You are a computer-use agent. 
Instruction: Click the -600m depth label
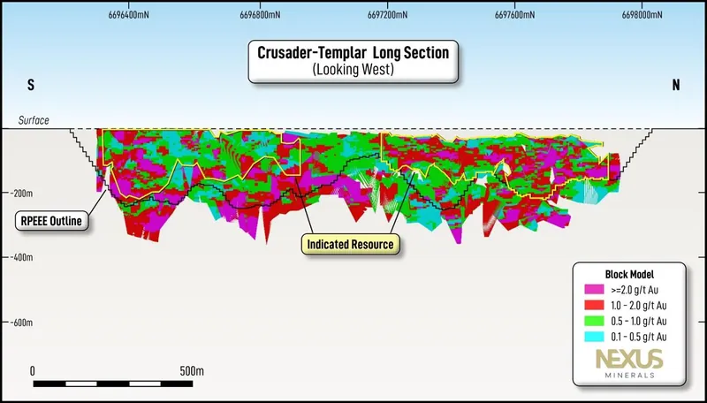pos(20,323)
